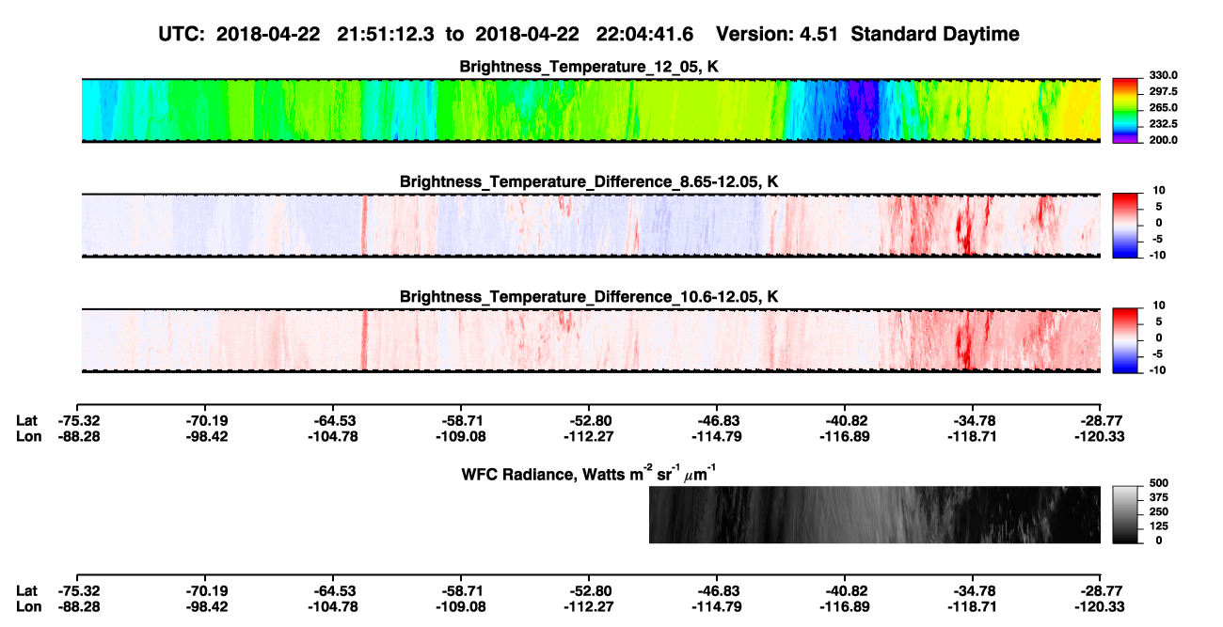
Task: Click the 500 maximum label on radiance colorbar
Action: click(x=1156, y=482)
